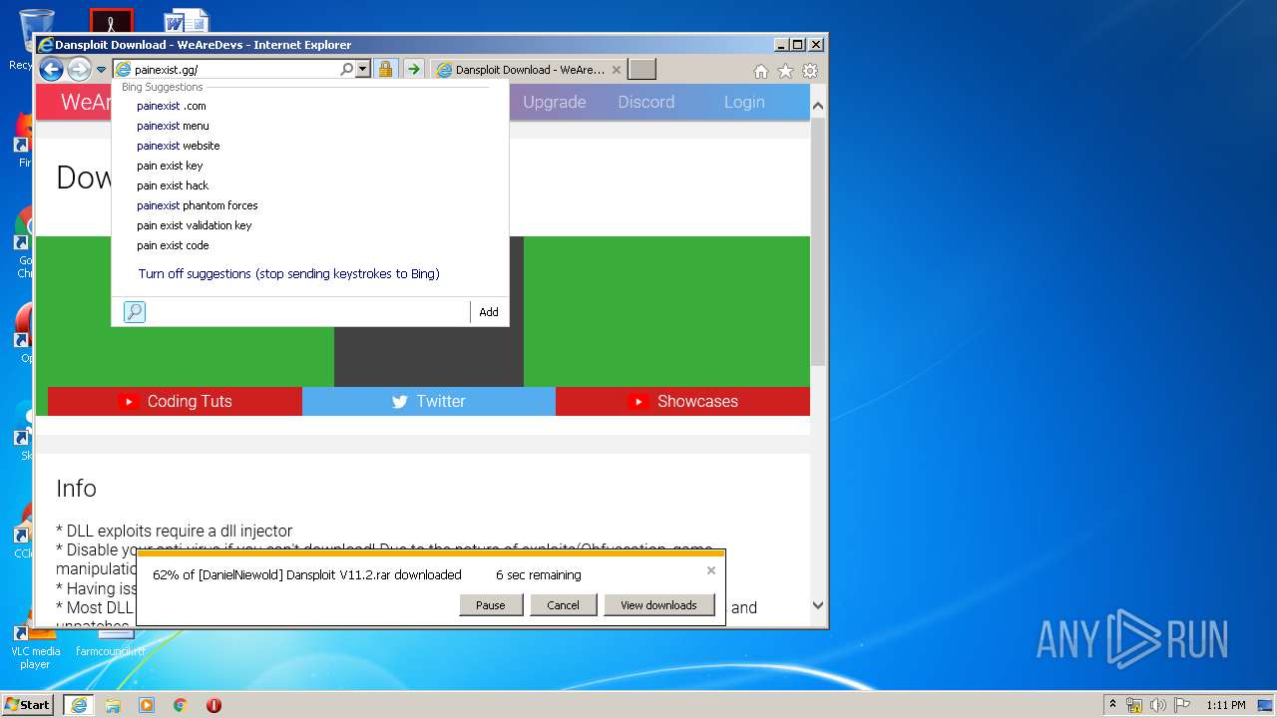Screen dimensions: 1277x718
Task: Click the search provider magnifier icon
Action: pyautogui.click(x=135, y=312)
